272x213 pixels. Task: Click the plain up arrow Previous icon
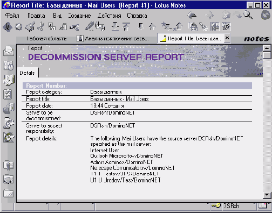[x=152, y=27]
